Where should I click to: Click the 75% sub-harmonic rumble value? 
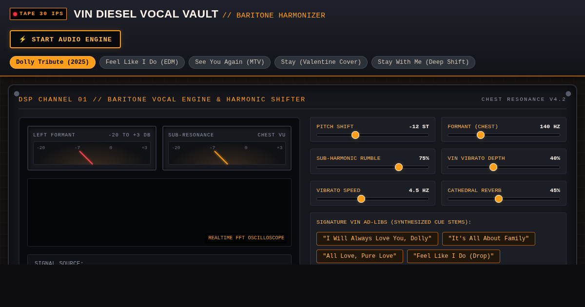point(424,158)
